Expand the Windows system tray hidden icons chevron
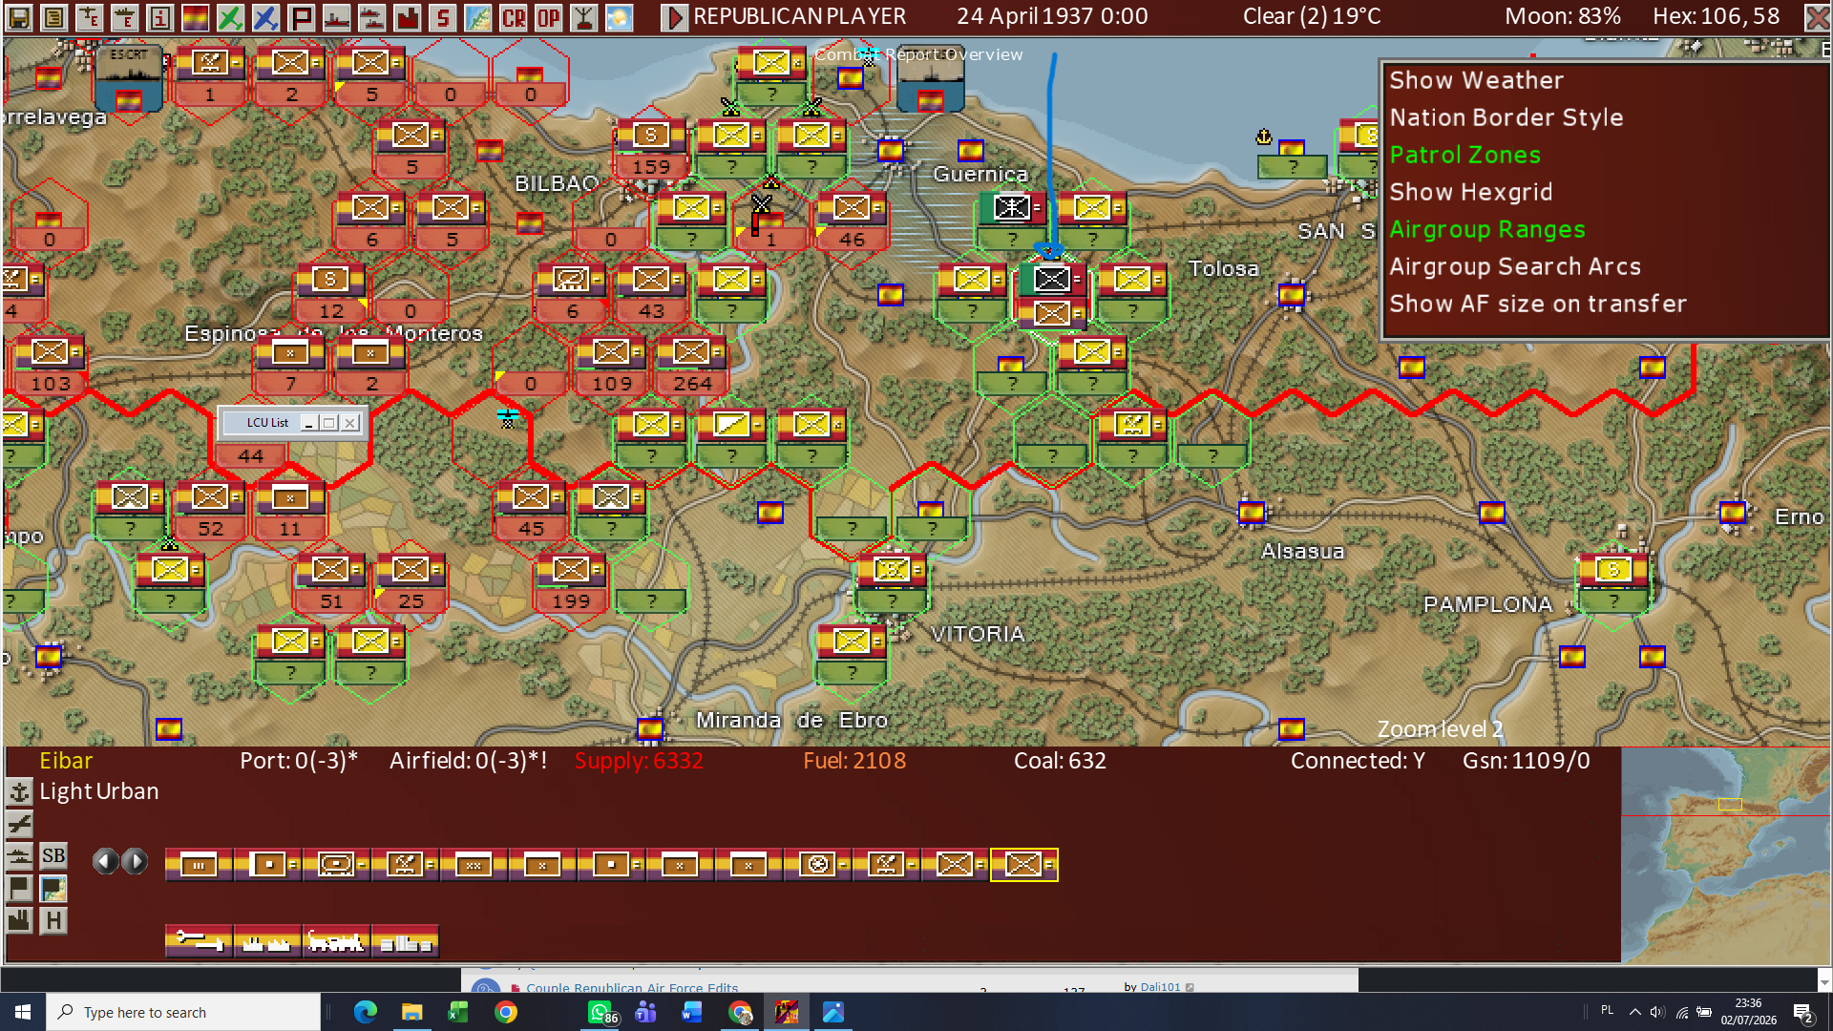This screenshot has width=1833, height=1031. 1635,1012
